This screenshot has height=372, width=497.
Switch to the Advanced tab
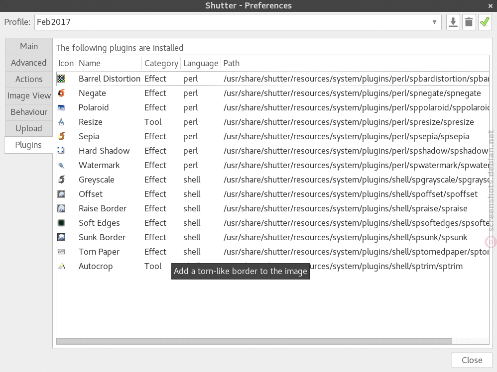29,63
